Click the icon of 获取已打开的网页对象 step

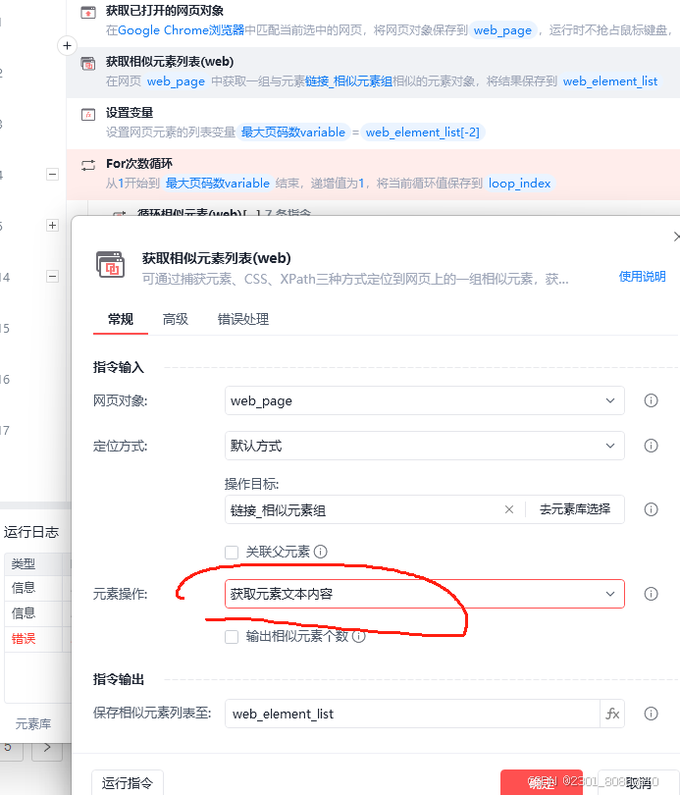coord(88,12)
